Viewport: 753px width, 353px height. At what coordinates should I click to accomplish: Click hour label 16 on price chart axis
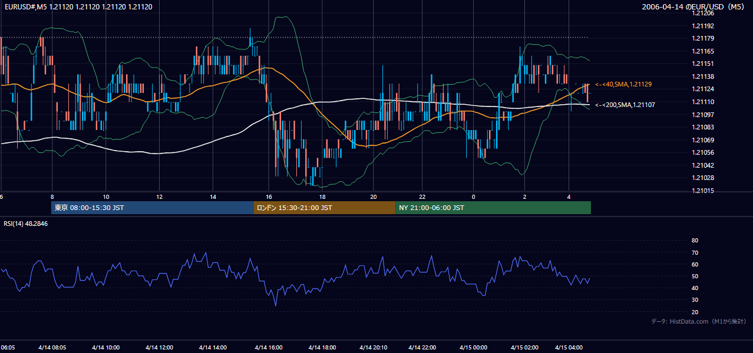click(x=269, y=197)
